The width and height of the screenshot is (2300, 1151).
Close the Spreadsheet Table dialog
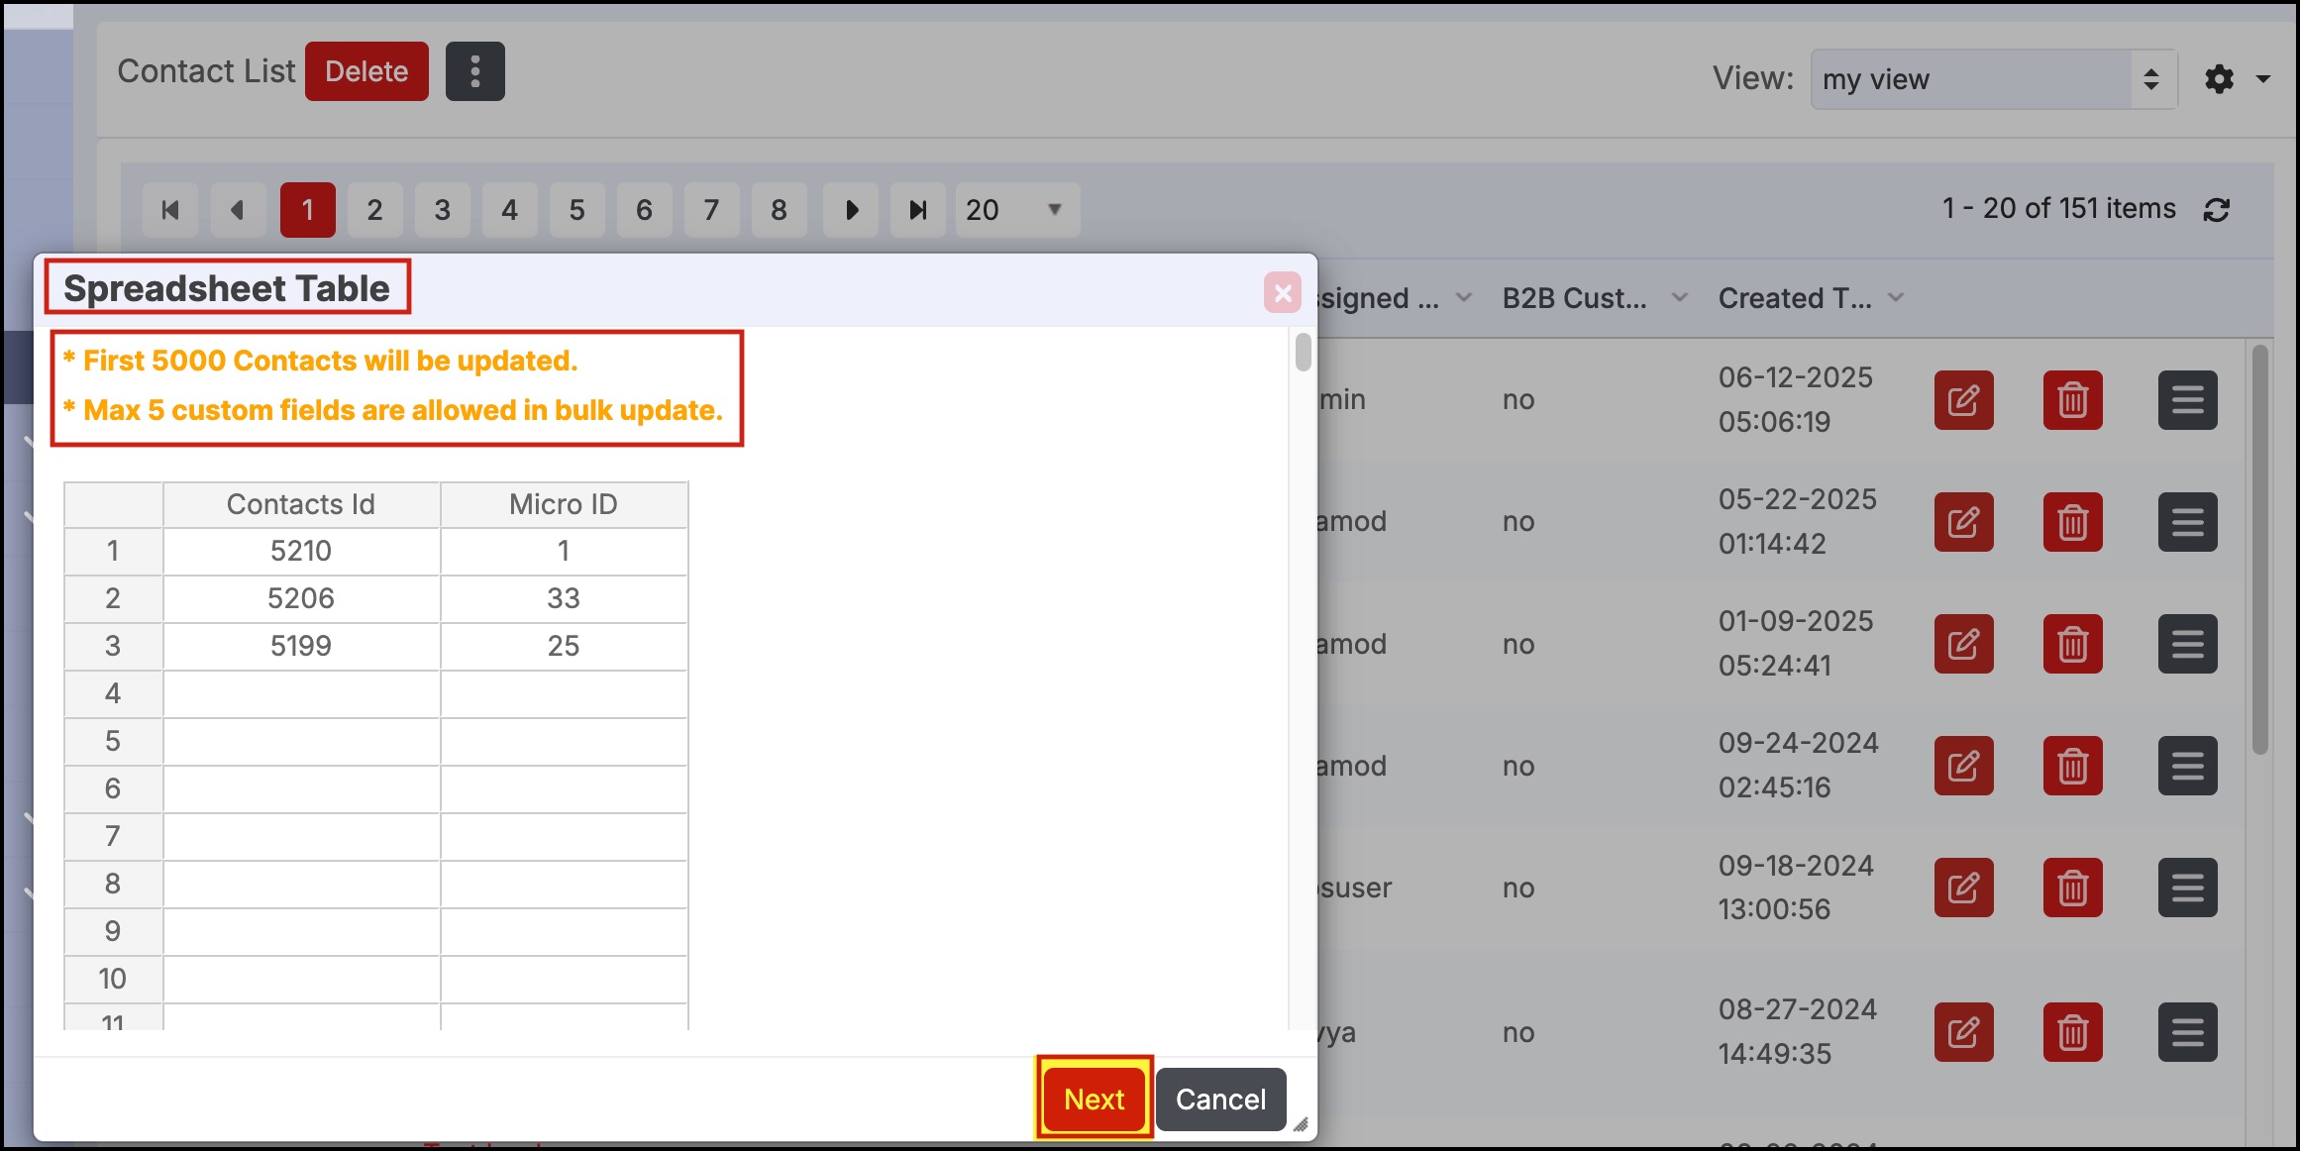[x=1282, y=293]
